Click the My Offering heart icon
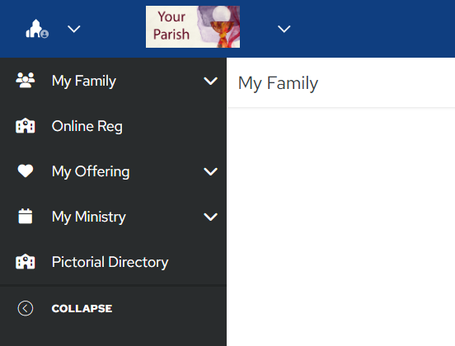Image resolution: width=455 pixels, height=346 pixels. pyautogui.click(x=26, y=171)
